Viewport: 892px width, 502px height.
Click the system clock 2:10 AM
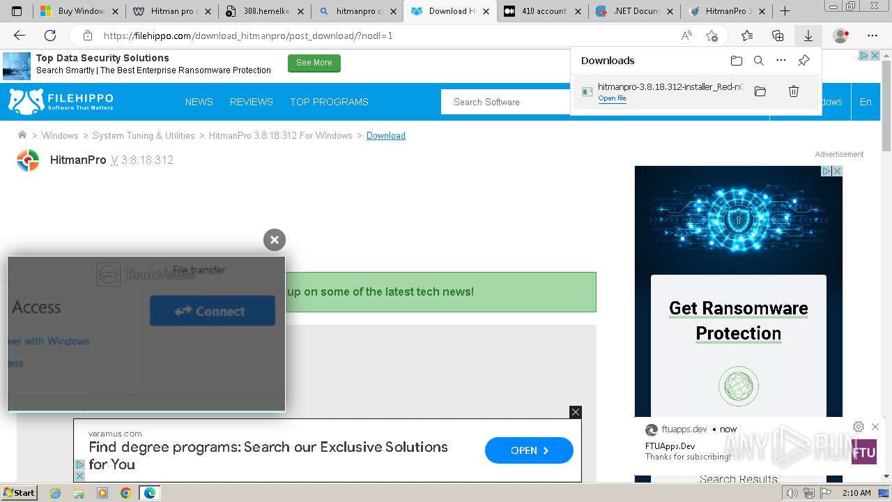pos(856,493)
